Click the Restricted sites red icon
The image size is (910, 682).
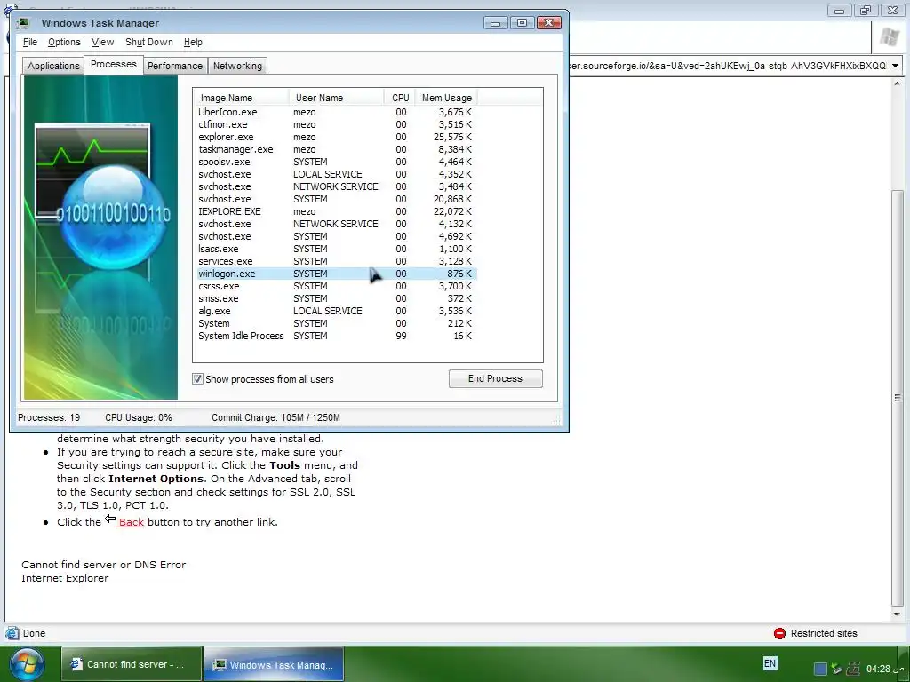pos(779,633)
